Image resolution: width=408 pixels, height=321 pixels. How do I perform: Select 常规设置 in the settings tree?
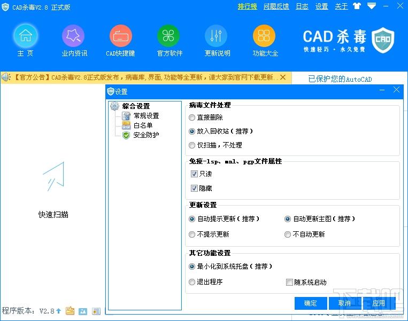[146, 116]
